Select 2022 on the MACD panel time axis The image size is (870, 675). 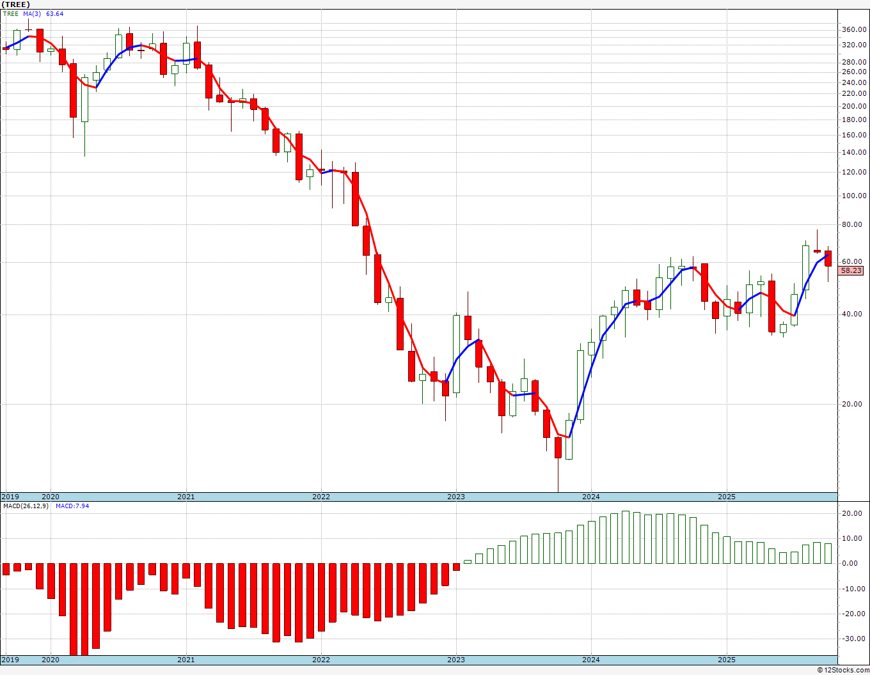321,660
